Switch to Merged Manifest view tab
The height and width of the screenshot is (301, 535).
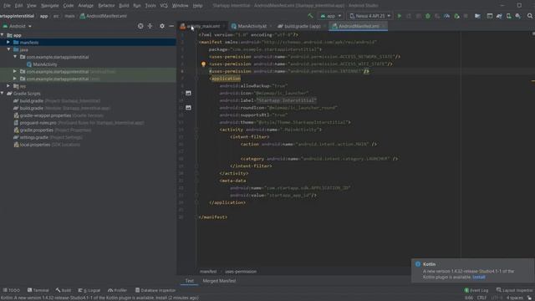click(219, 281)
